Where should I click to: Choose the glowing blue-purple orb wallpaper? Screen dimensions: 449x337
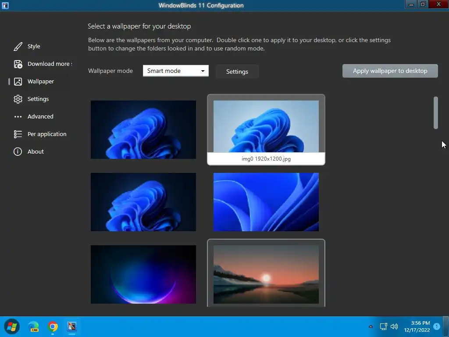143,274
